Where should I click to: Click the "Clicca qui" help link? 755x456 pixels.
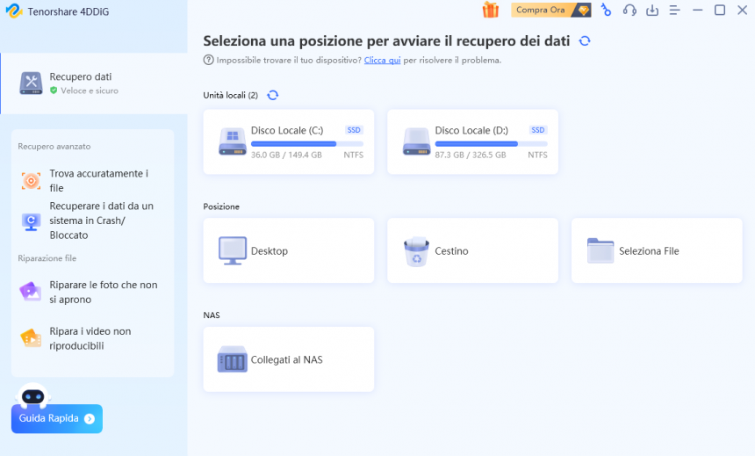coord(382,61)
